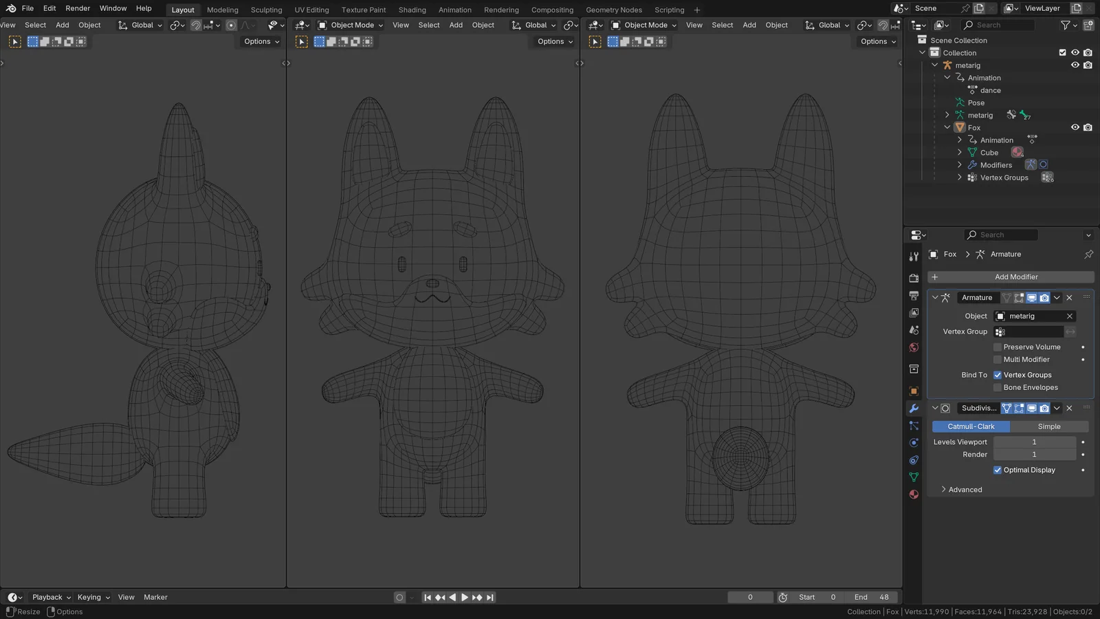This screenshot has height=619, width=1100.
Task: Disable Optimal Display on Subdivision modifier
Action: pos(998,470)
